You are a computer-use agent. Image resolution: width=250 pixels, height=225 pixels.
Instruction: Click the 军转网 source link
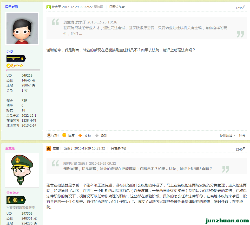point(98,7)
